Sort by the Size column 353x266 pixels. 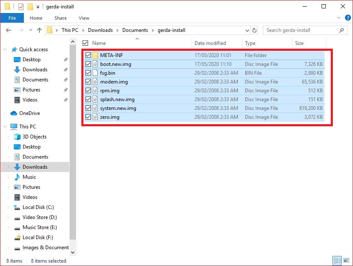pyautogui.click(x=299, y=43)
